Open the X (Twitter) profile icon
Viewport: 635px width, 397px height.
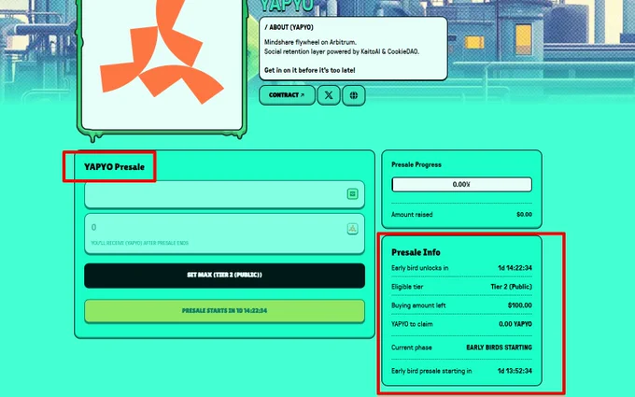click(329, 95)
